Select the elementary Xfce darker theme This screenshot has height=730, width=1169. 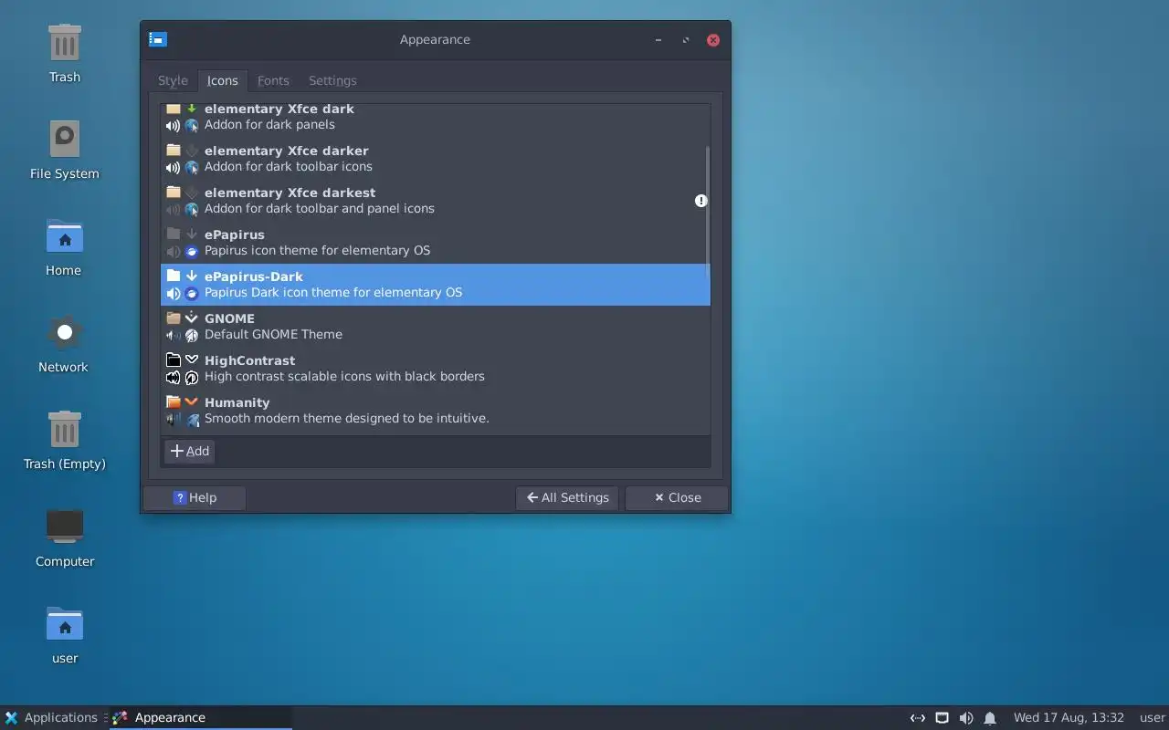[435, 159]
